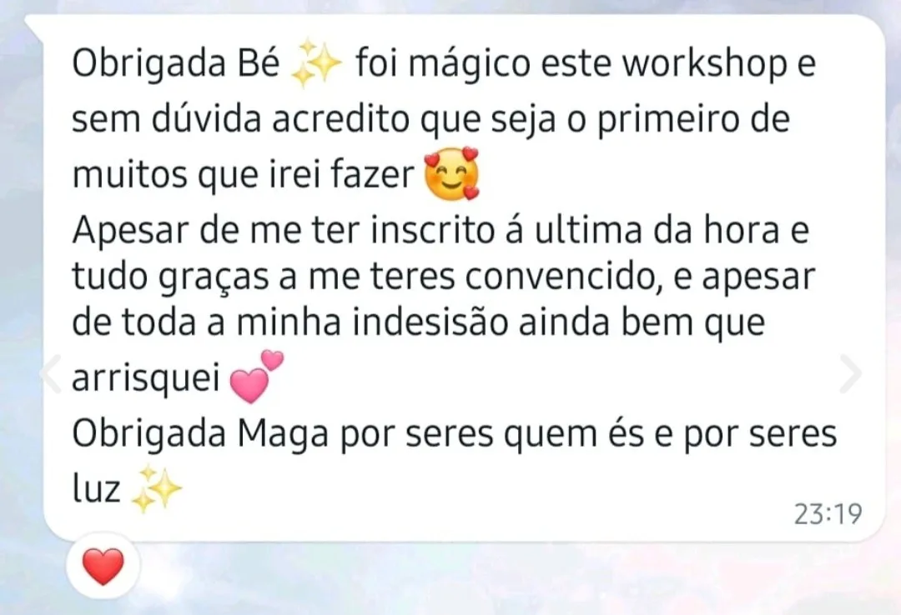Click the message bubble tail in the corner
901x615 pixels.
34,27
